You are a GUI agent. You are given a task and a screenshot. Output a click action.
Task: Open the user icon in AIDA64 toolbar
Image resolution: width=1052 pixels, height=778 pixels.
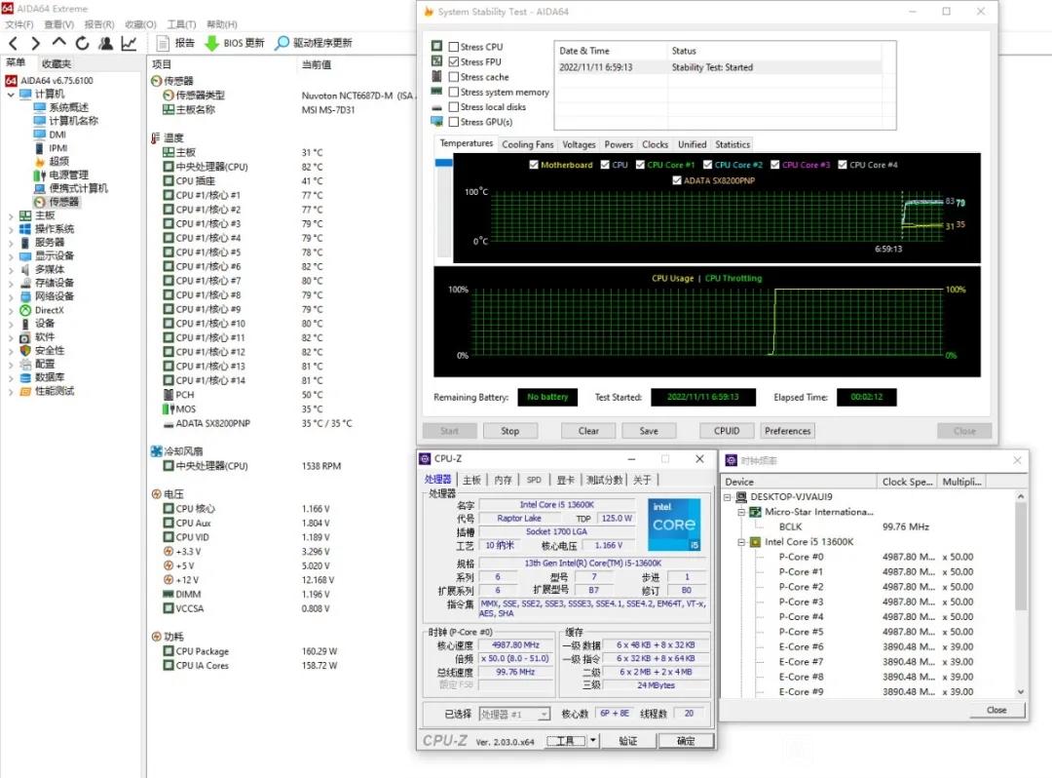point(105,44)
